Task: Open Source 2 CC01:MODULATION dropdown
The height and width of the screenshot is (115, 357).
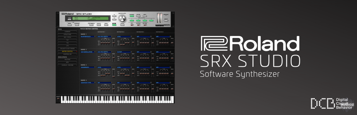Action: point(88,52)
